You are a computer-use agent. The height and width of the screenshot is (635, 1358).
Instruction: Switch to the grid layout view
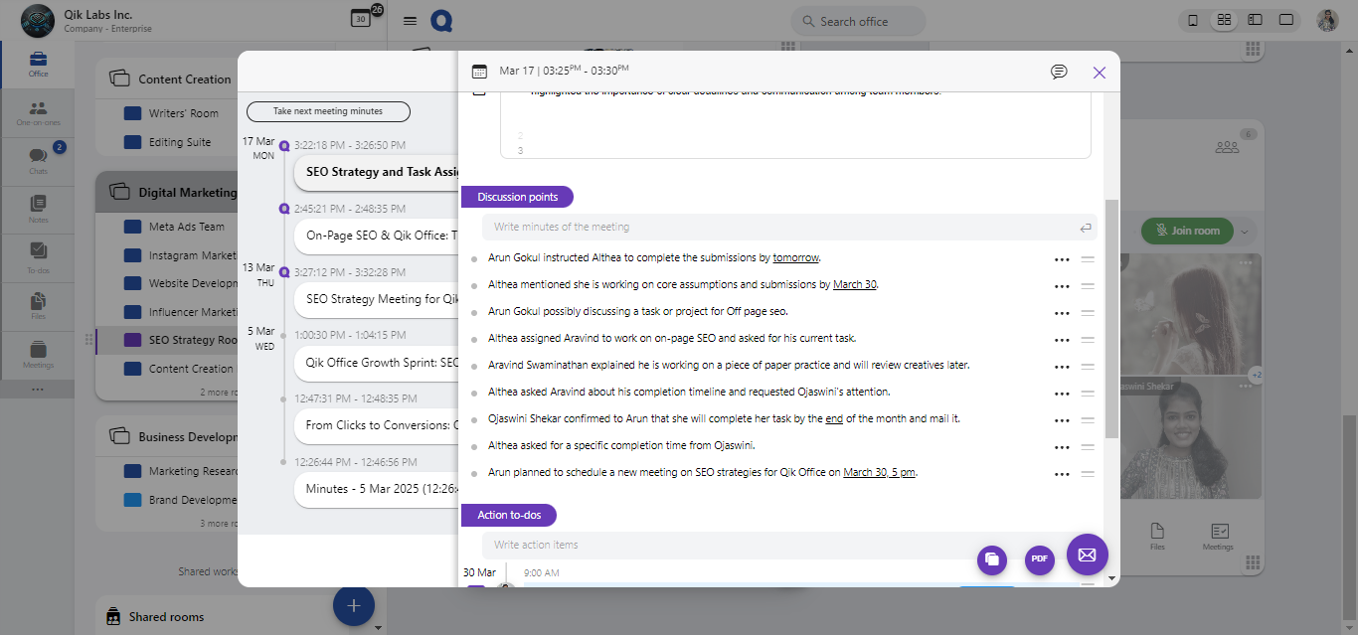1224,20
